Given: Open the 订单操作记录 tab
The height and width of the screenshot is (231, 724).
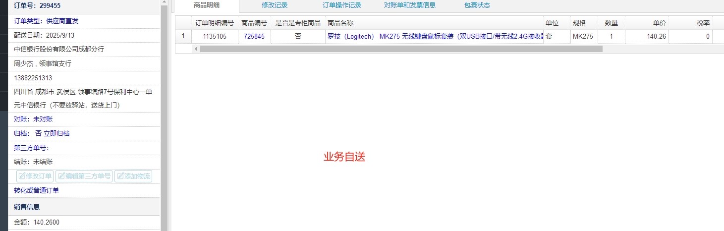Looking at the screenshot, I should (x=342, y=5).
